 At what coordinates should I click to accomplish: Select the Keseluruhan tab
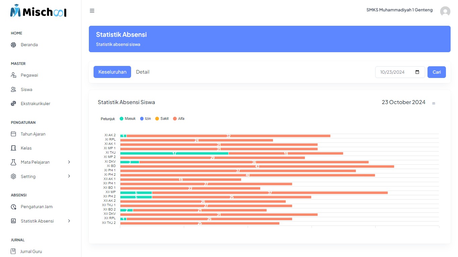coord(112,72)
